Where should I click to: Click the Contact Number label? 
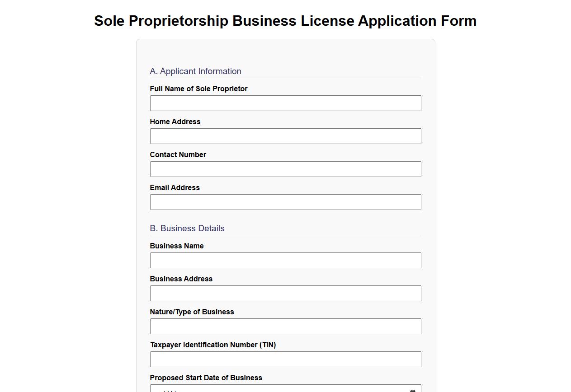[178, 154]
